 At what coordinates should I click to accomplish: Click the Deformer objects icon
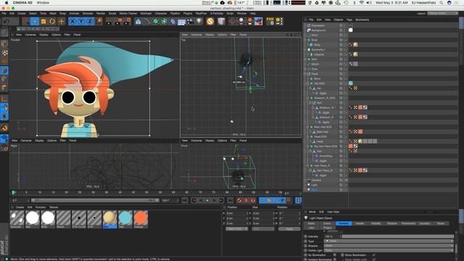173,21
